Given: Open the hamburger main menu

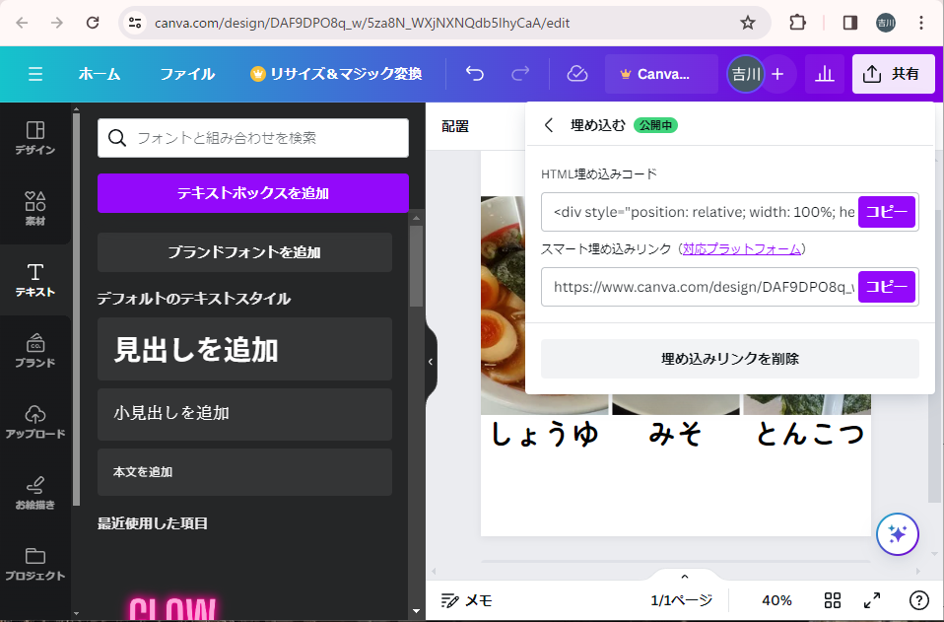Looking at the screenshot, I should coord(35,74).
